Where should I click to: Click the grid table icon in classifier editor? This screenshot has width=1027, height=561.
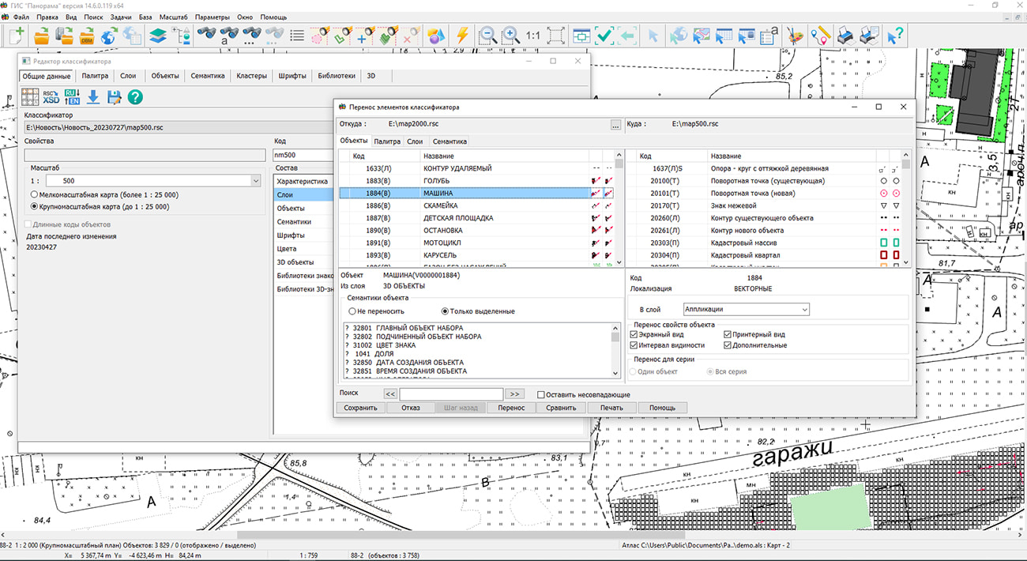[x=30, y=97]
